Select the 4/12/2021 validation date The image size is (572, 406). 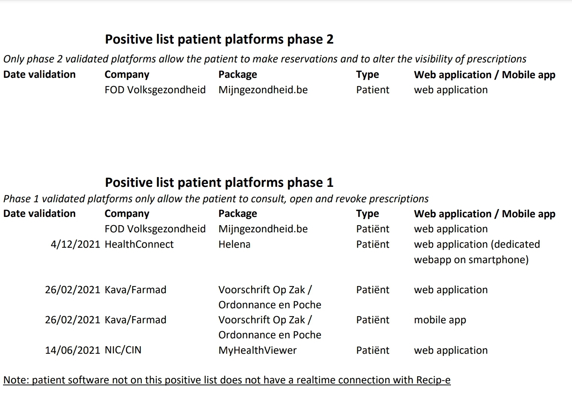(75, 244)
